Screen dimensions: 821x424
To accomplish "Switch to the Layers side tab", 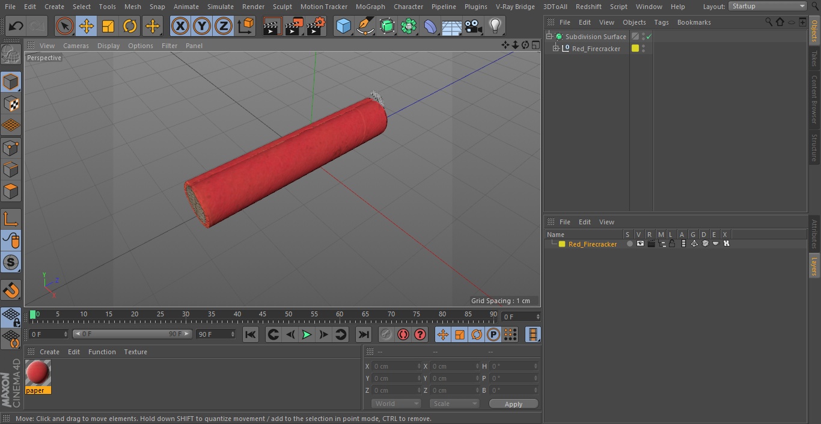I will [814, 265].
